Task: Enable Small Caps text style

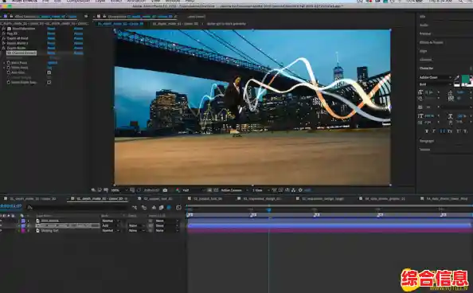Action: tap(450, 131)
